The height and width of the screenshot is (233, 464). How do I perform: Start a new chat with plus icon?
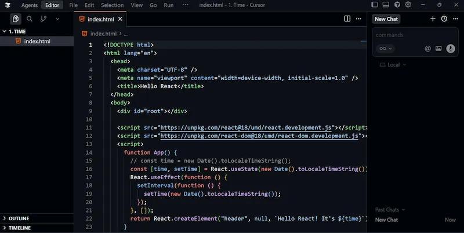click(433, 19)
